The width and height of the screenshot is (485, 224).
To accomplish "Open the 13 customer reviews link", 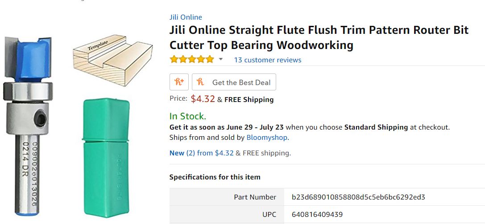I will pyautogui.click(x=267, y=60).
